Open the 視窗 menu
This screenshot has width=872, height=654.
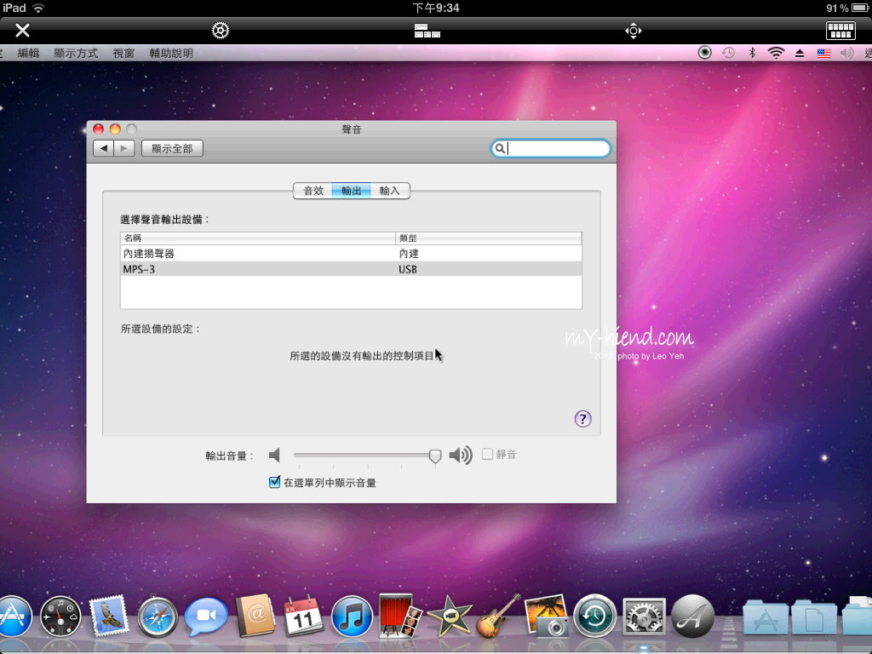tap(123, 54)
